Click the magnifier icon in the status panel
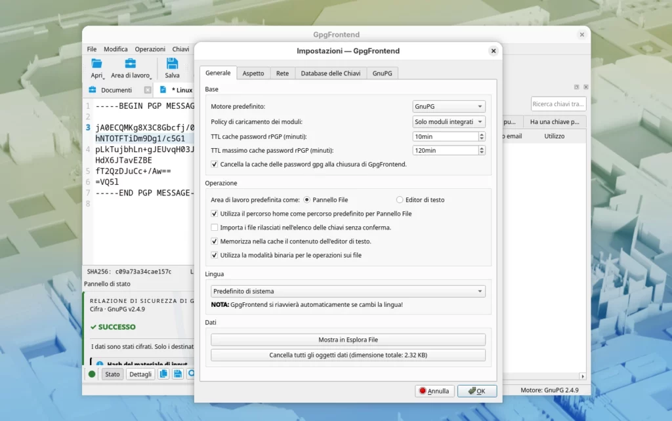The width and height of the screenshot is (672, 421). [x=191, y=374]
